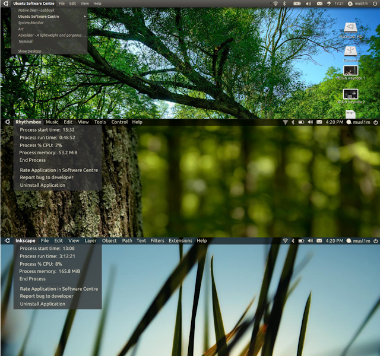Screen dimensions: 380x356
Task: Open the Rhythmbox application menu title
Action: click(28, 122)
